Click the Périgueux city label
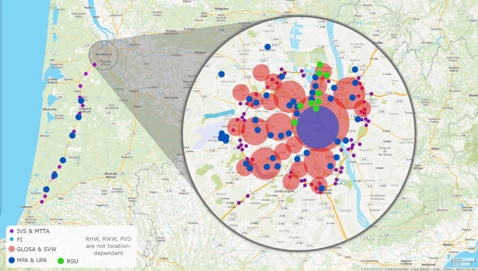Image resolution: width=478 pixels, height=271 pixels. coord(221,8)
